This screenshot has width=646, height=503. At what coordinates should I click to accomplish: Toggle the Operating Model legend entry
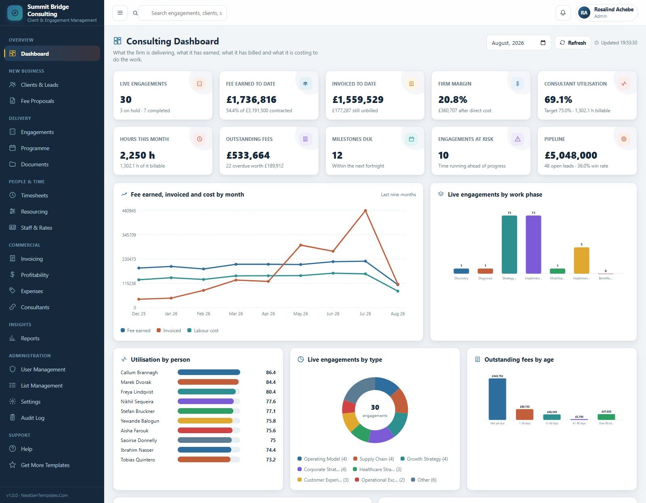tap(322, 459)
